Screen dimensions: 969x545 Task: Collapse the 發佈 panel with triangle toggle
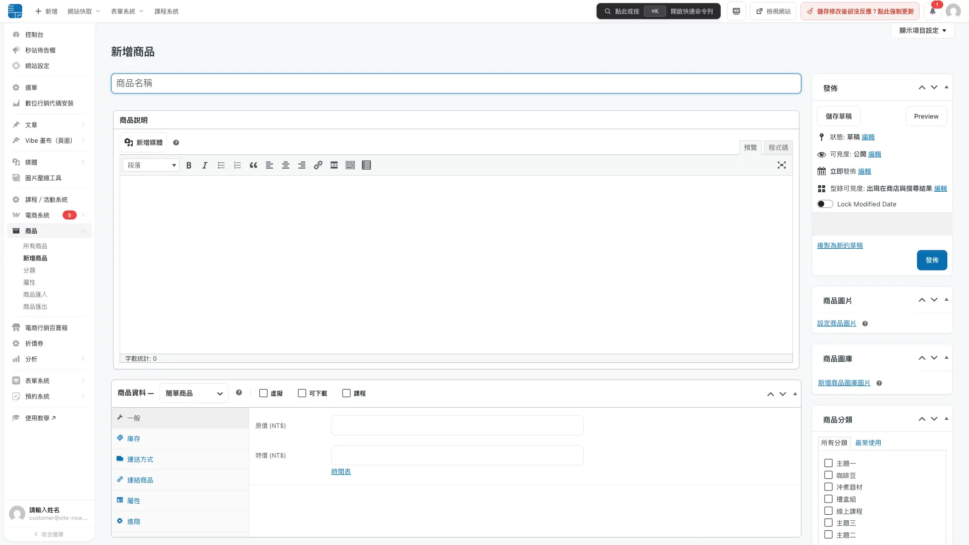pos(946,87)
